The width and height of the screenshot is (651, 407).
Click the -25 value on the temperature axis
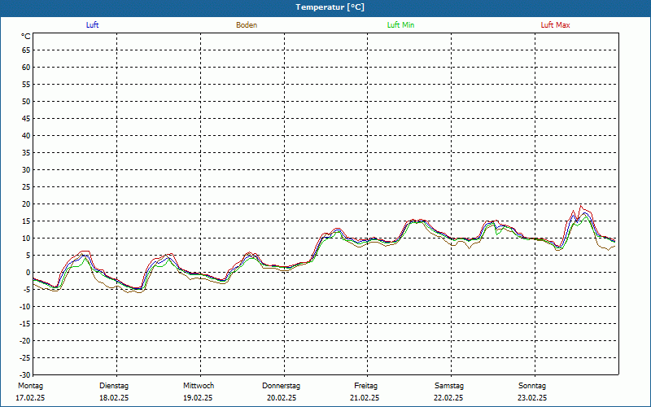click(25, 358)
